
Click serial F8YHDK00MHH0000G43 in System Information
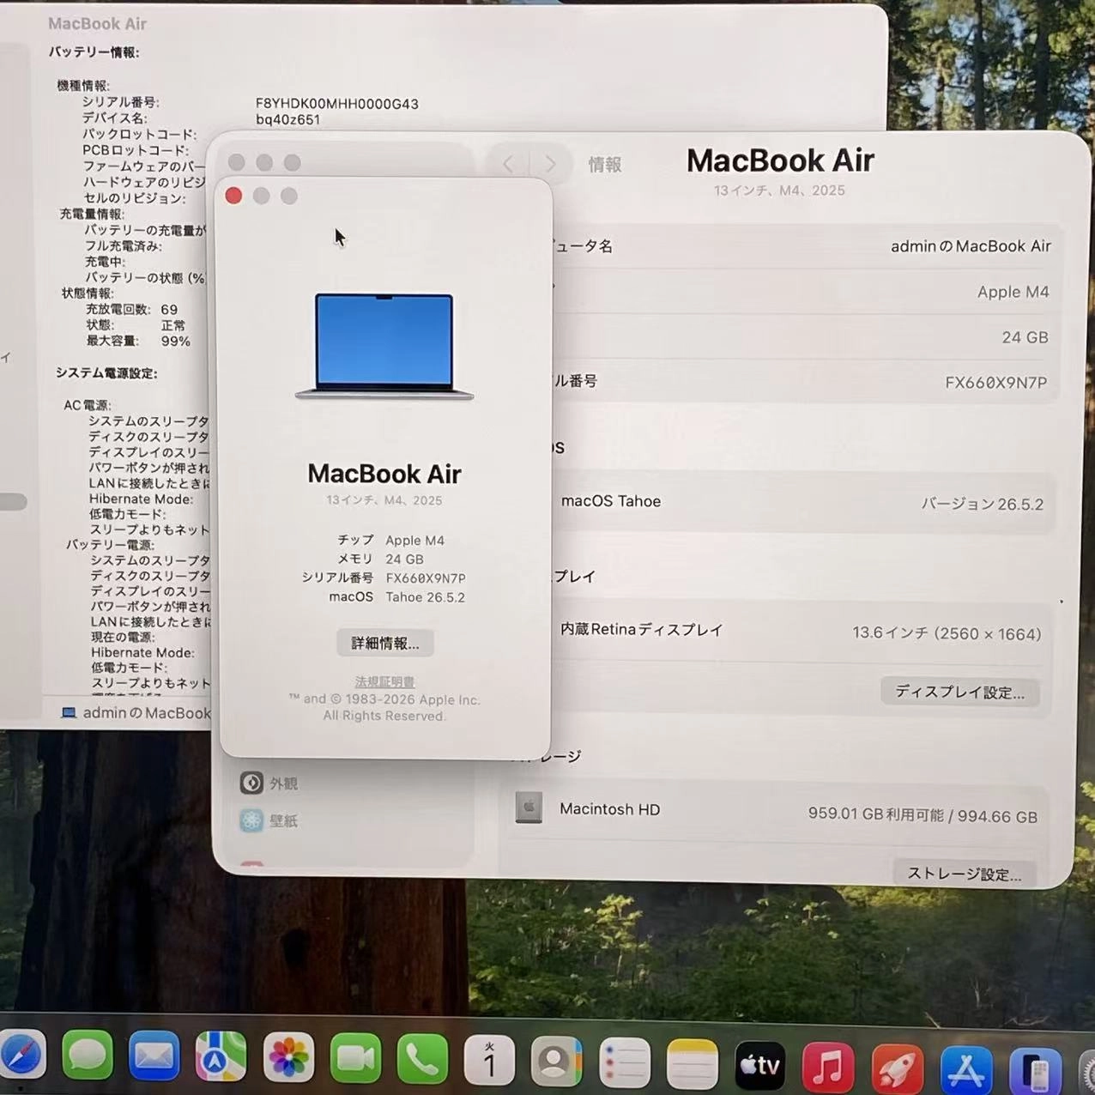(337, 104)
